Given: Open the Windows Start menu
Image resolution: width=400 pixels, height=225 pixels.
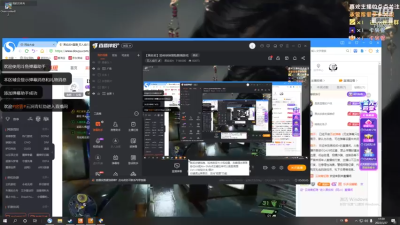Looking at the screenshot, I should click(x=5, y=220).
